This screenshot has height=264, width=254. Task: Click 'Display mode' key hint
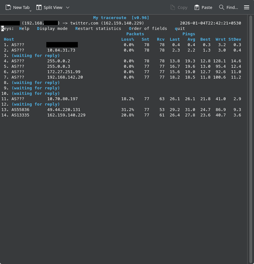click(53, 28)
